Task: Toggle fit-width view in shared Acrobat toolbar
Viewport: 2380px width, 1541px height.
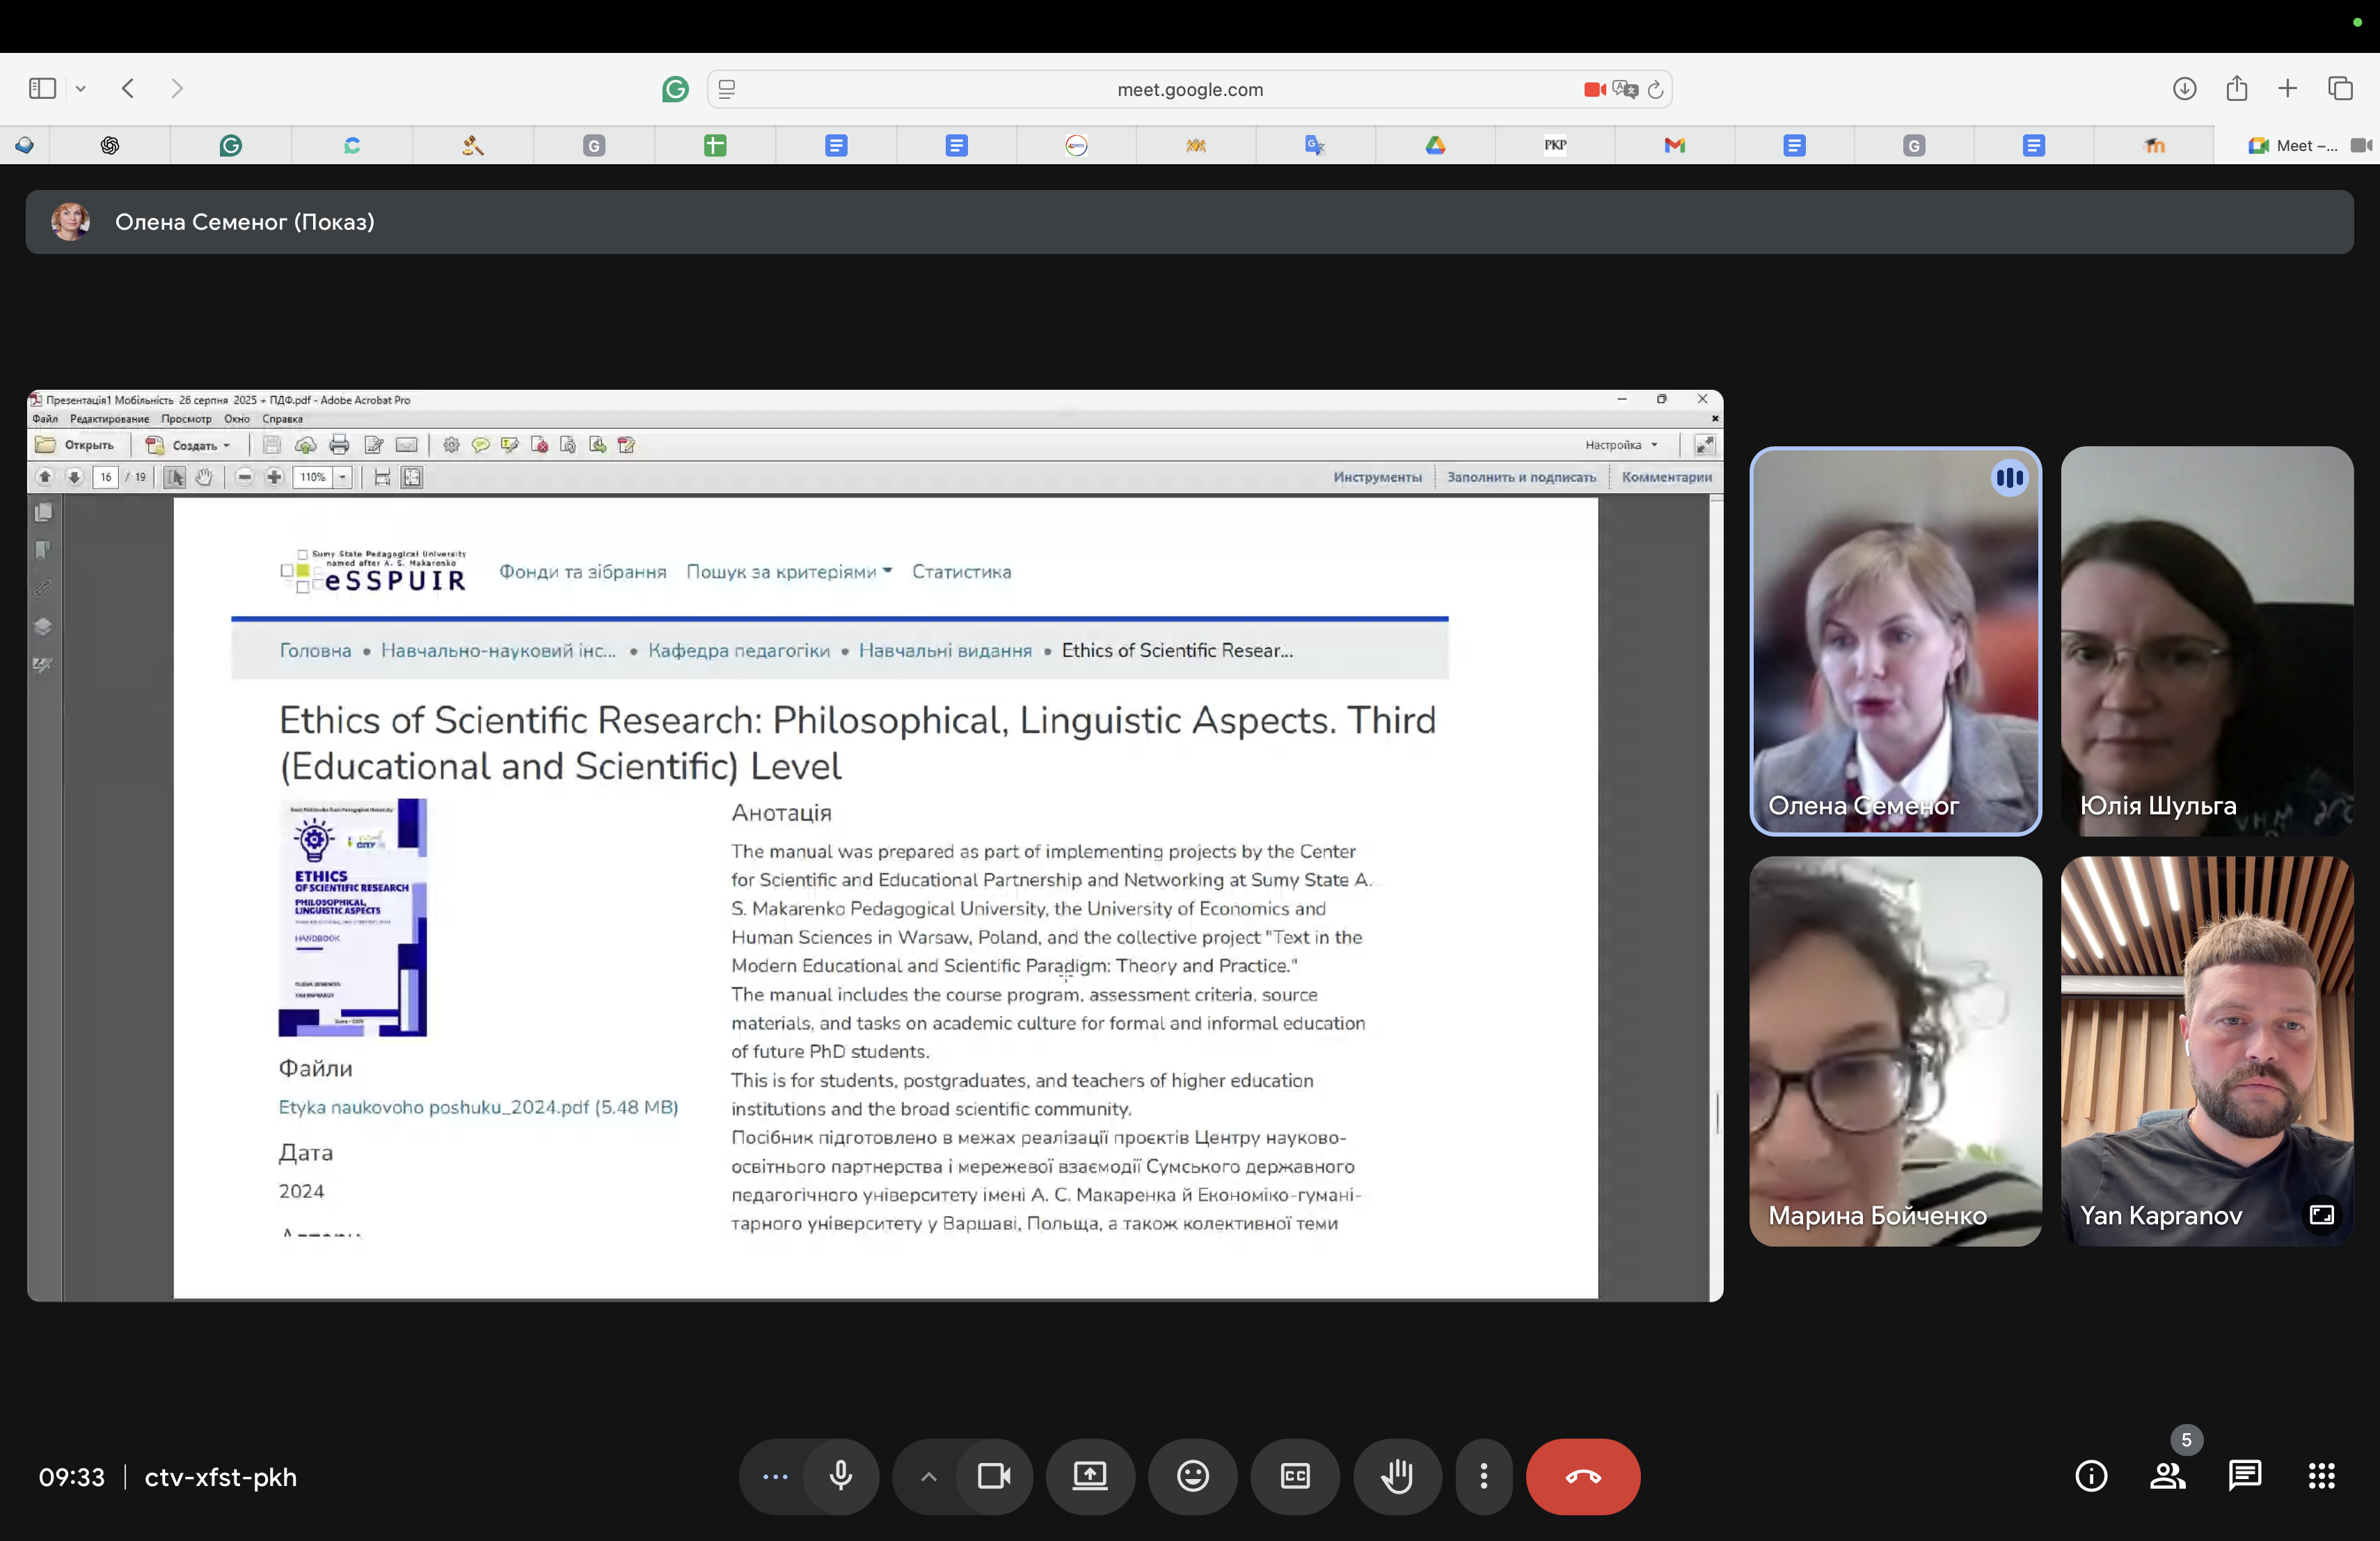Action: tap(382, 478)
